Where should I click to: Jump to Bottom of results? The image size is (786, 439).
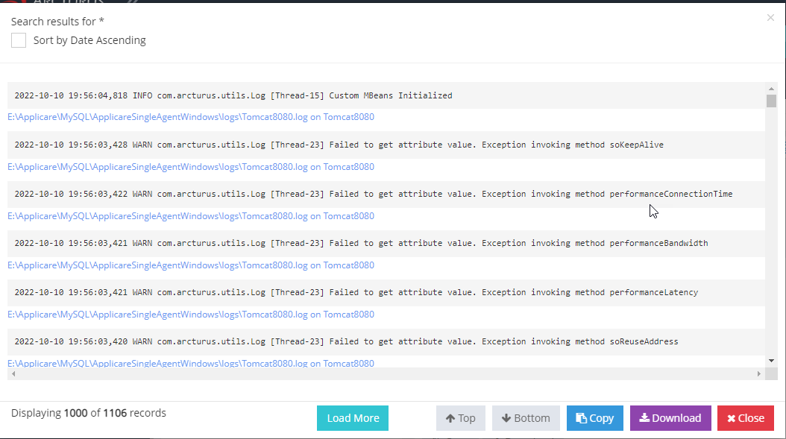tap(526, 418)
